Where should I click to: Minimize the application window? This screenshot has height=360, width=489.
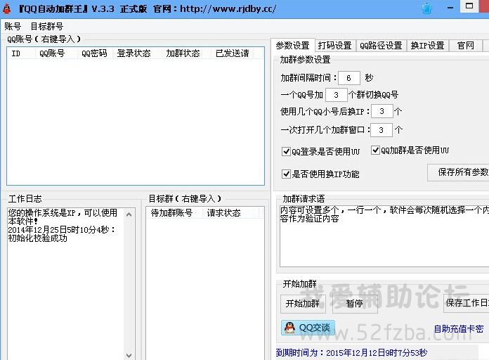point(450,8)
